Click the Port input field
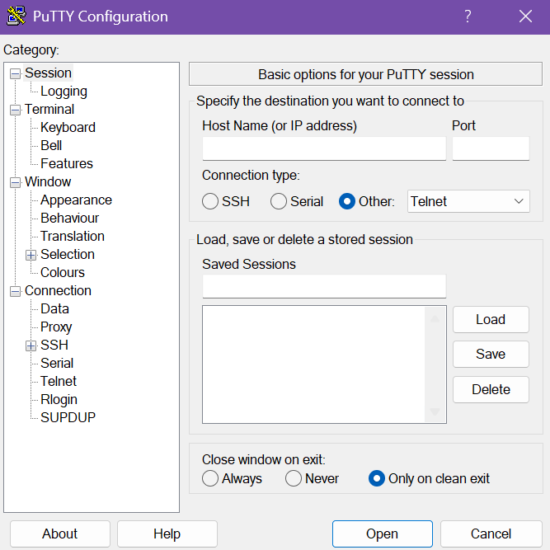550x550 pixels. pyautogui.click(x=491, y=148)
